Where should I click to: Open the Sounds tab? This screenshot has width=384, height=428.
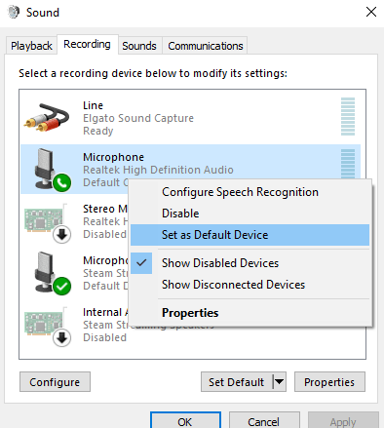click(139, 46)
